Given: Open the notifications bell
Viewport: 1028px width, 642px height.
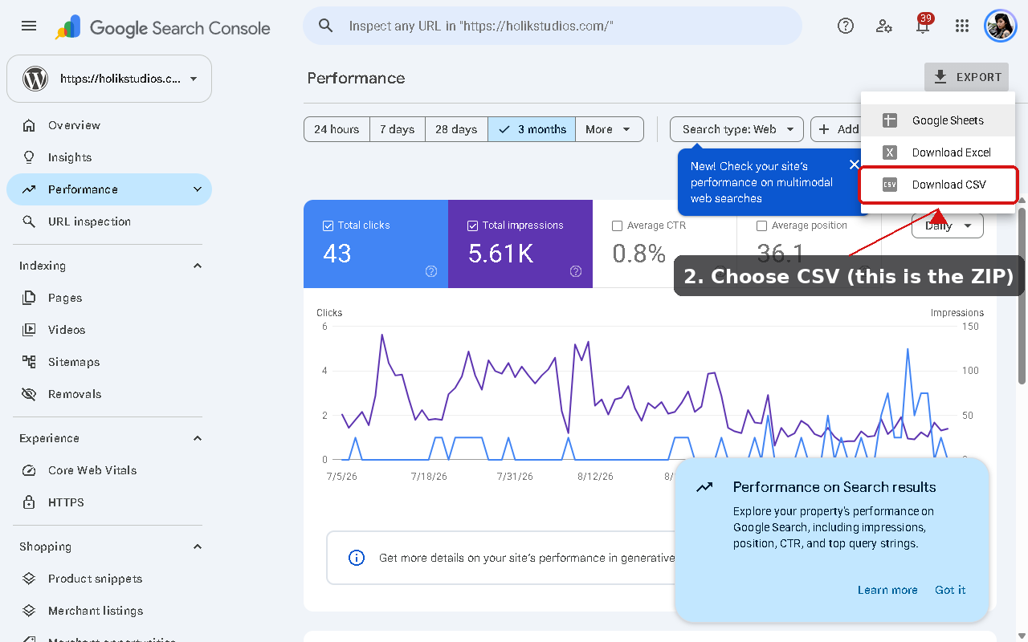Looking at the screenshot, I should (923, 26).
